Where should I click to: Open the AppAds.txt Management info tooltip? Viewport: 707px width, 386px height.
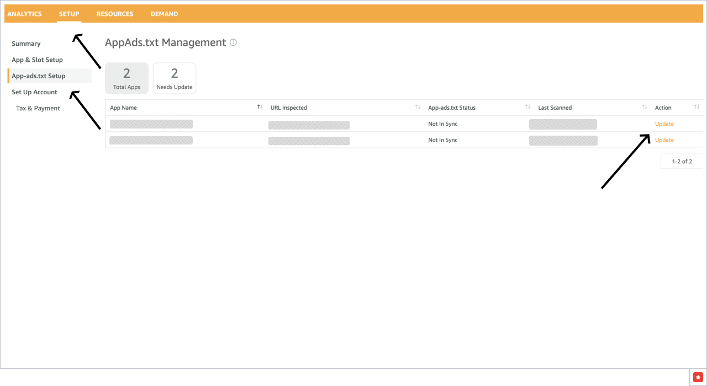(233, 42)
